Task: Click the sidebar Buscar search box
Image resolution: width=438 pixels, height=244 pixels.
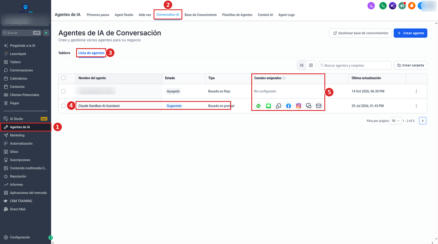Action: (22, 33)
